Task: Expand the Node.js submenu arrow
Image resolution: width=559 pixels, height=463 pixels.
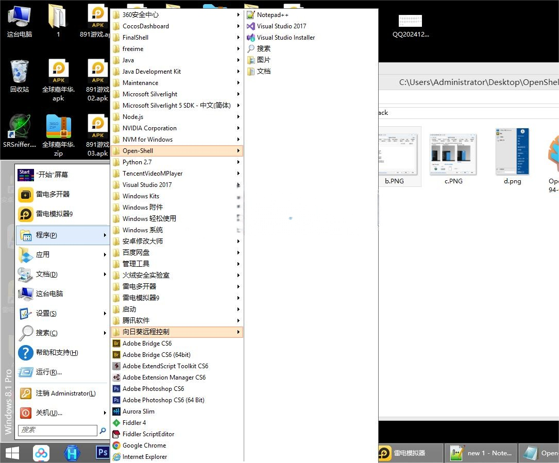Action: point(239,116)
